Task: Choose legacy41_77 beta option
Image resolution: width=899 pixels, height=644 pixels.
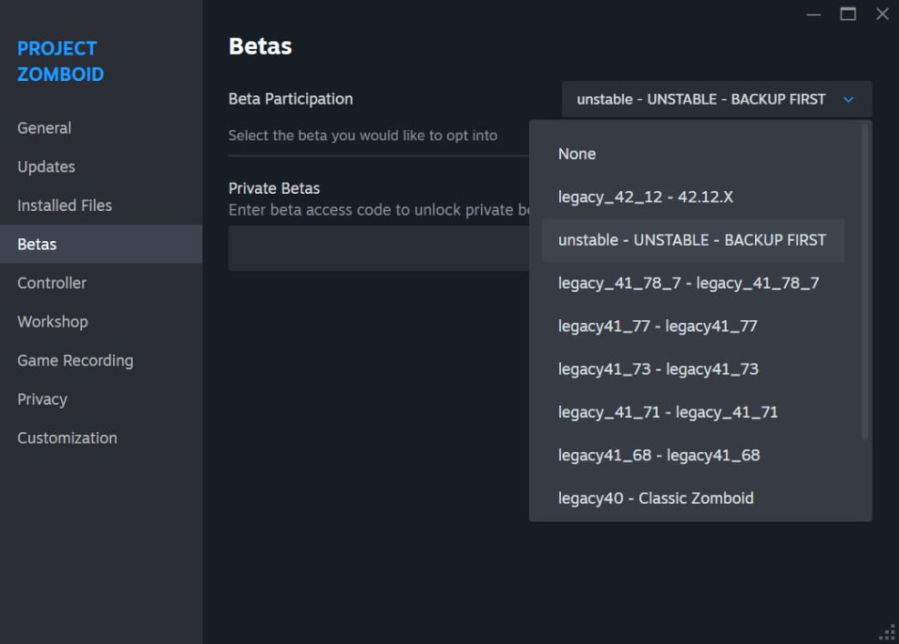Action: (x=657, y=326)
